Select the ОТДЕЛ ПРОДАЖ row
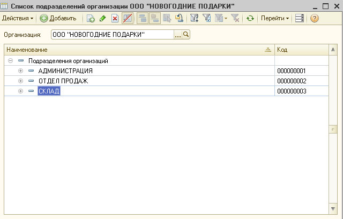The height and width of the screenshot is (219, 343). tap(166, 81)
